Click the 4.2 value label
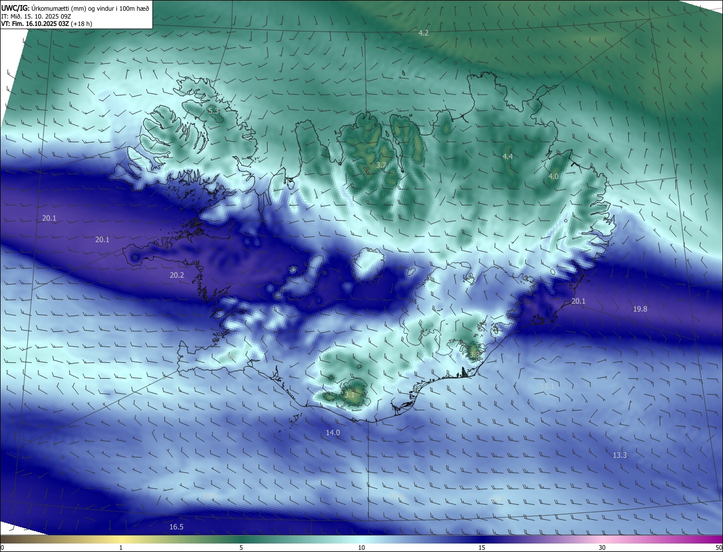The height and width of the screenshot is (552, 723). point(423,33)
